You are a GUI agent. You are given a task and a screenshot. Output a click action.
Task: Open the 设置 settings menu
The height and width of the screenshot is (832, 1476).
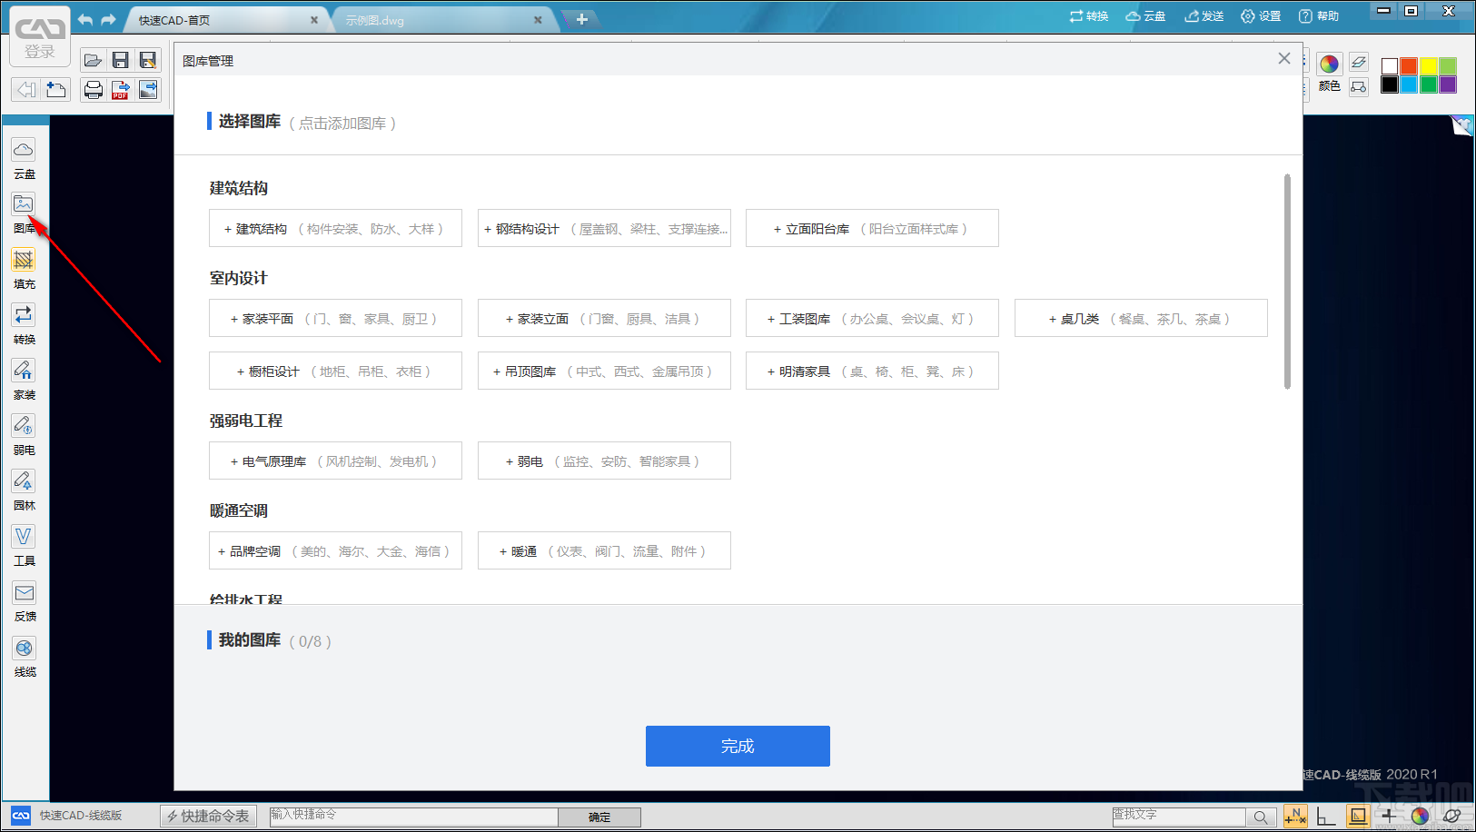[1261, 16]
